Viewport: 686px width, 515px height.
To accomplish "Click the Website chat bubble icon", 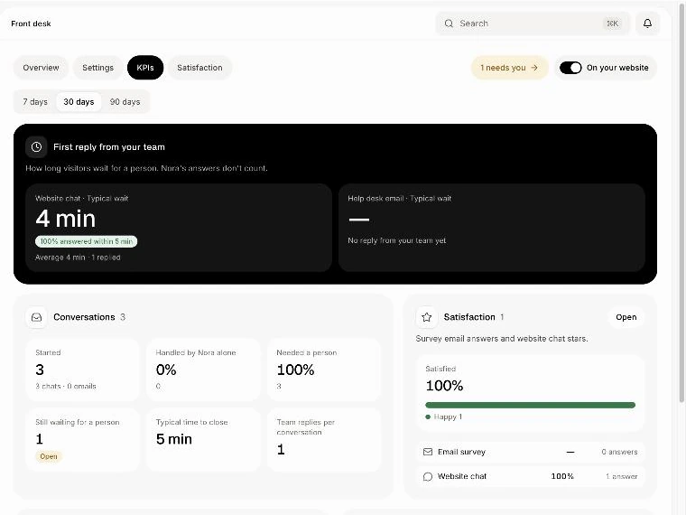I will pyautogui.click(x=428, y=476).
